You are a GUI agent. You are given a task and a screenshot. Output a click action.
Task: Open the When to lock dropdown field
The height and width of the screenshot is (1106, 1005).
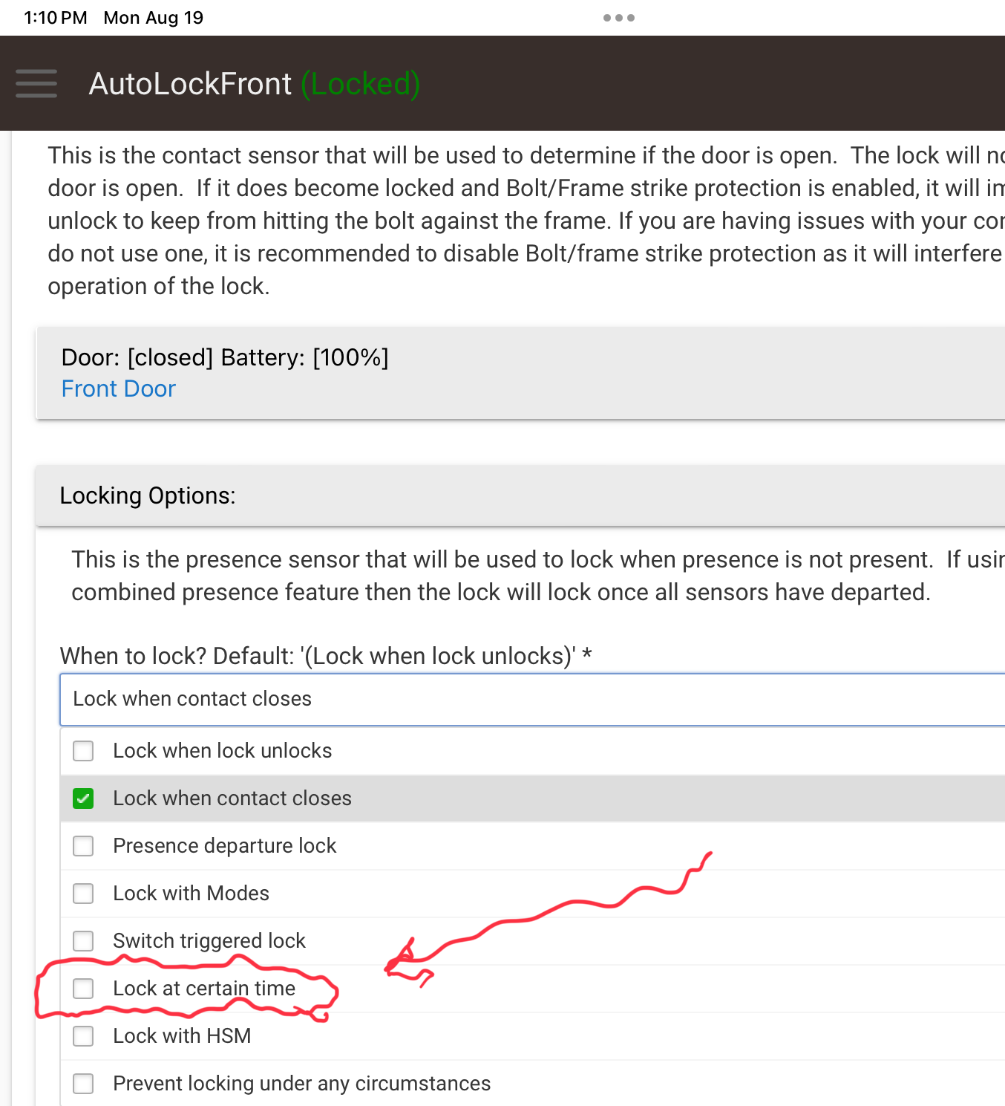coord(531,699)
